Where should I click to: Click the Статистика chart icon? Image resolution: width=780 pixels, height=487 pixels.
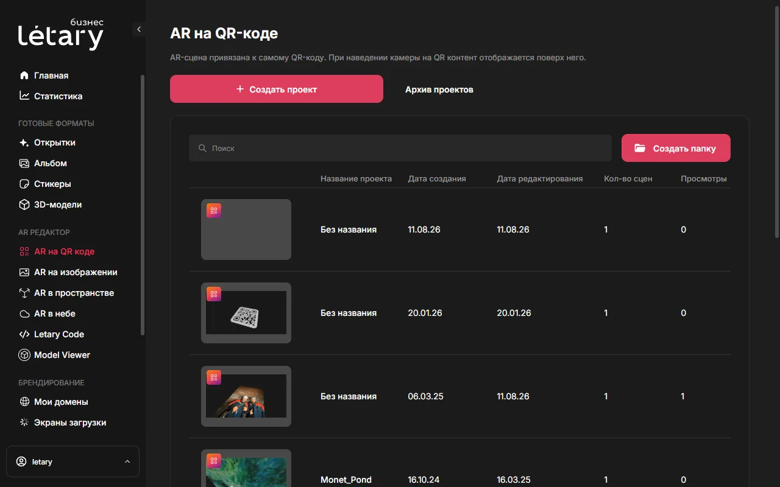click(x=24, y=96)
